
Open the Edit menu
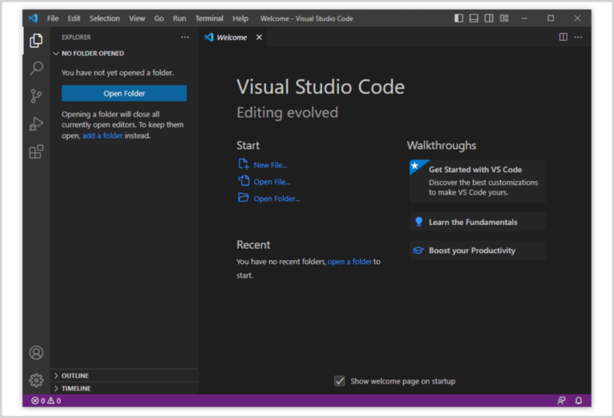[x=74, y=18]
